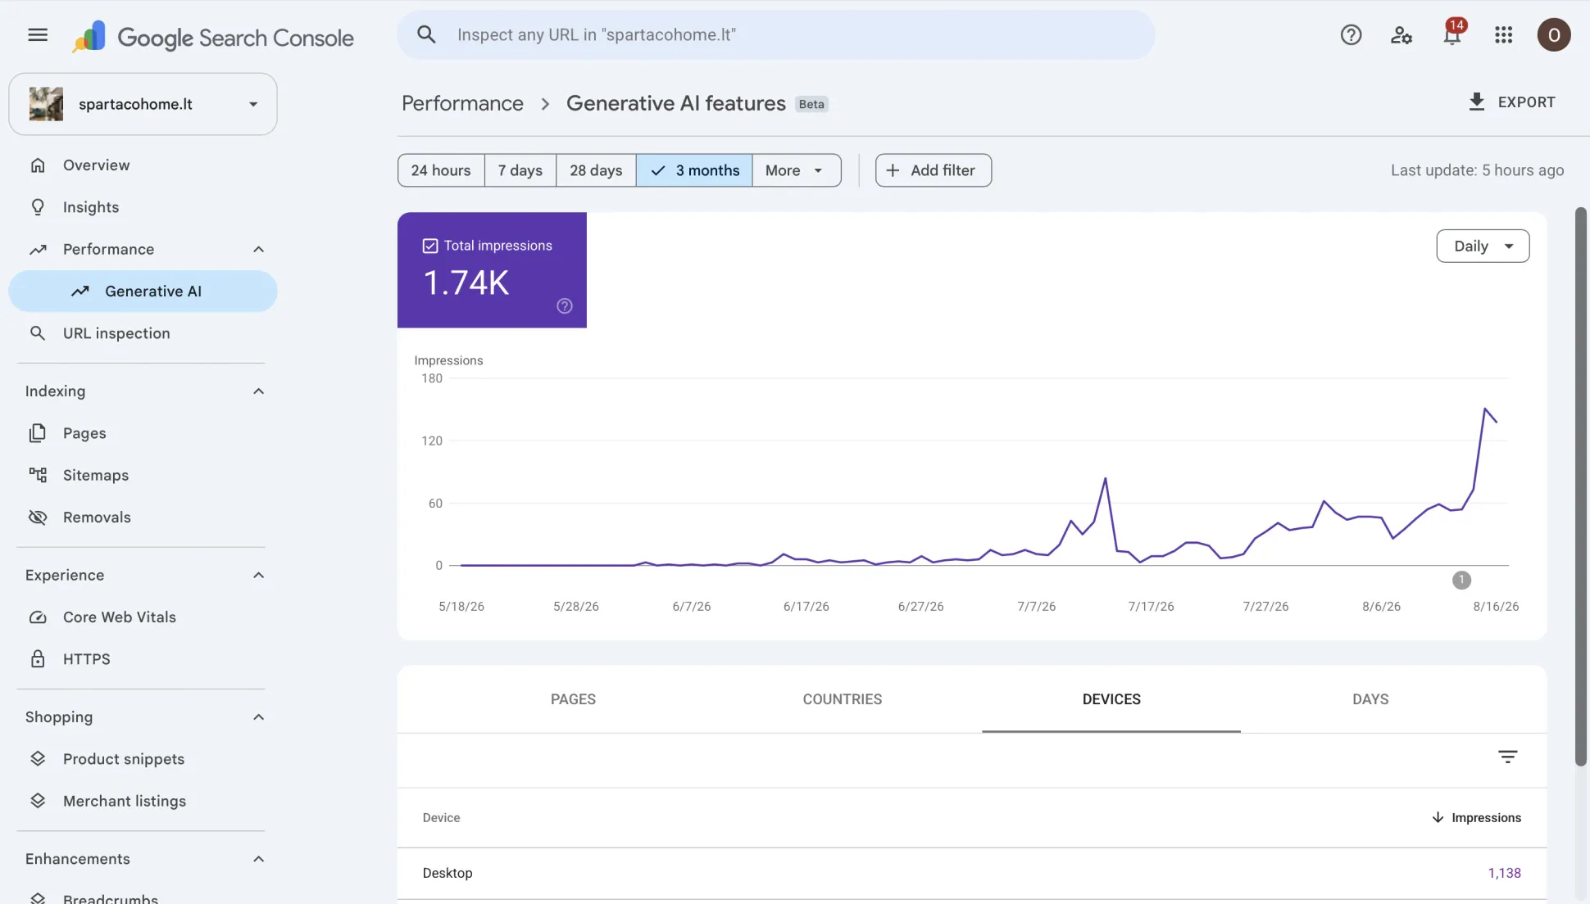Select the 3 months date range

coord(694,170)
